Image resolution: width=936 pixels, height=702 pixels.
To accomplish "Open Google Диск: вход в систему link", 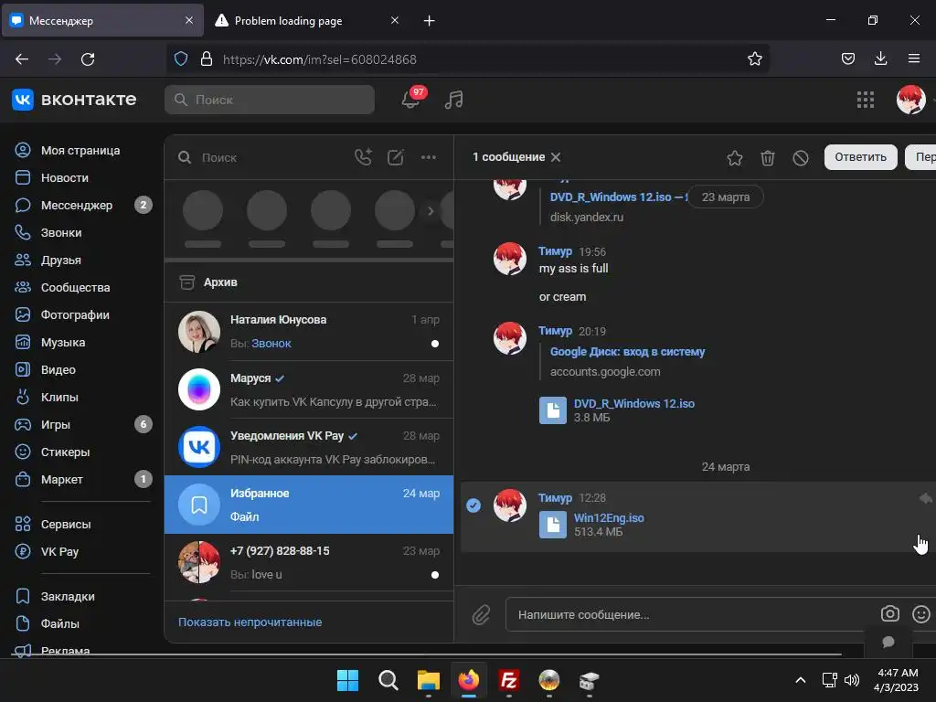I will (x=627, y=352).
